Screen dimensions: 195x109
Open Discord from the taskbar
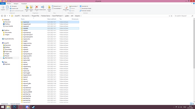pos(27,107)
